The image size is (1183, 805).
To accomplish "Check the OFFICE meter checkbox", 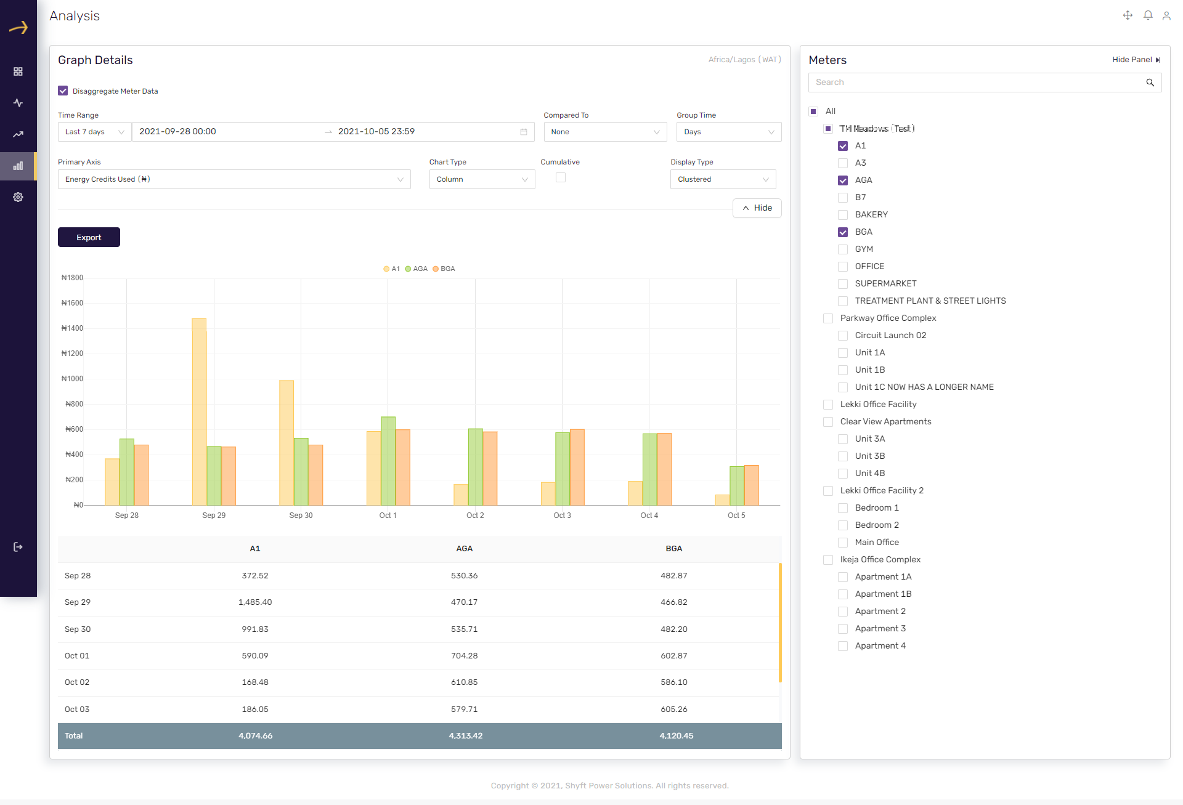I will coord(843,267).
